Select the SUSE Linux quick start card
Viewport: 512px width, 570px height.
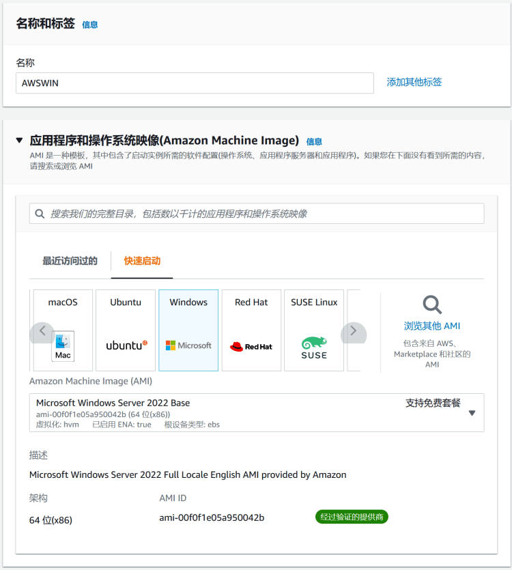tap(314, 330)
